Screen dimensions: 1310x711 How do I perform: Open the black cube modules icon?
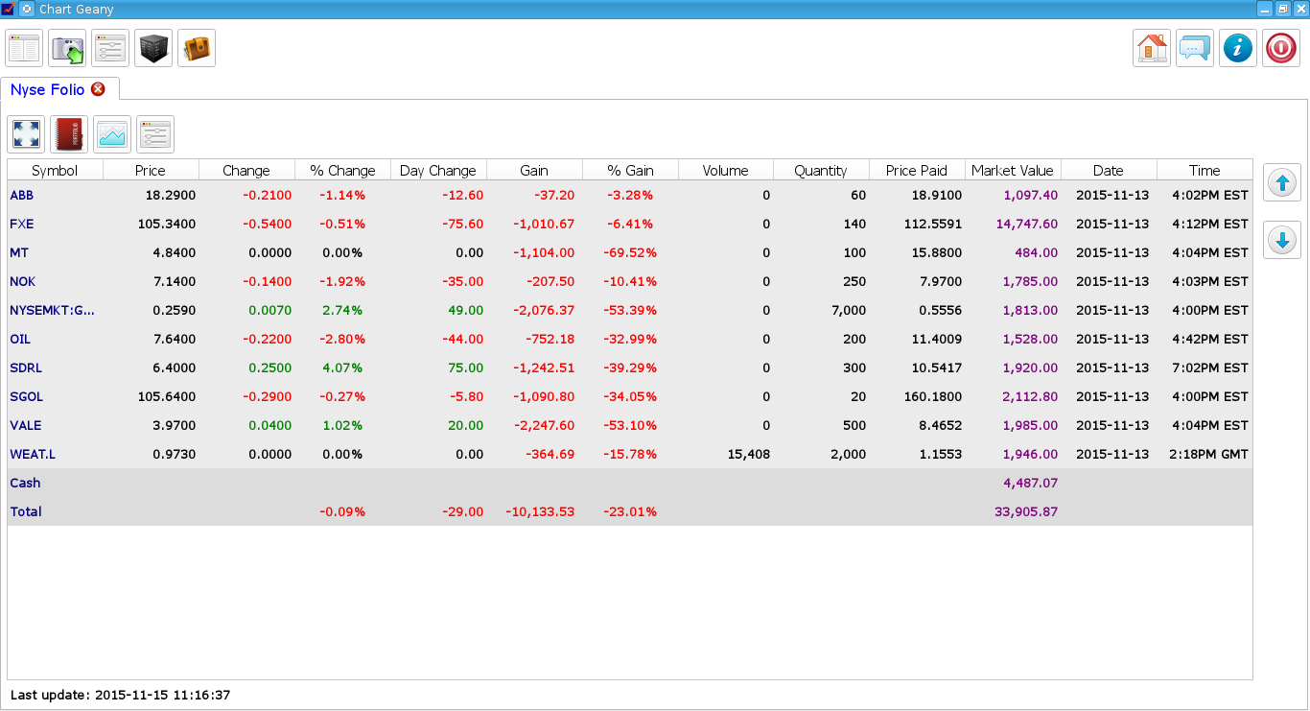[x=153, y=48]
